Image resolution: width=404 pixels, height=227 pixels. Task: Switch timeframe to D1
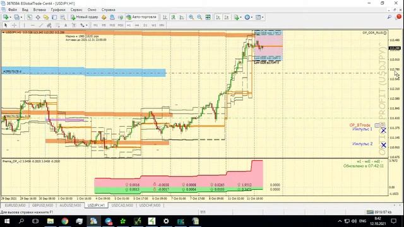[x=145, y=25]
